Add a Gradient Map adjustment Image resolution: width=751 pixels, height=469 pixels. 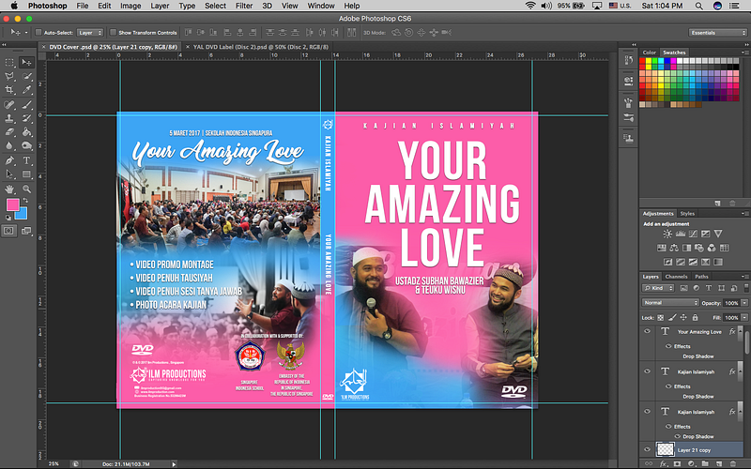click(x=718, y=262)
